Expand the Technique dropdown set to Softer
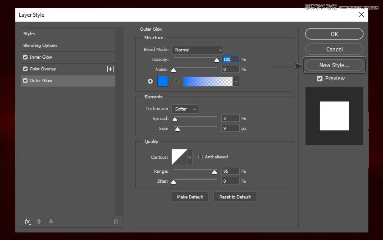This screenshot has height=240, width=383. coord(185,109)
